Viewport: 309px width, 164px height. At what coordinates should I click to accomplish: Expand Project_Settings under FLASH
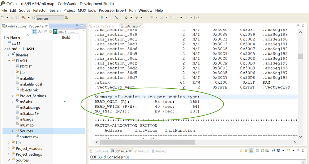coord(13,96)
